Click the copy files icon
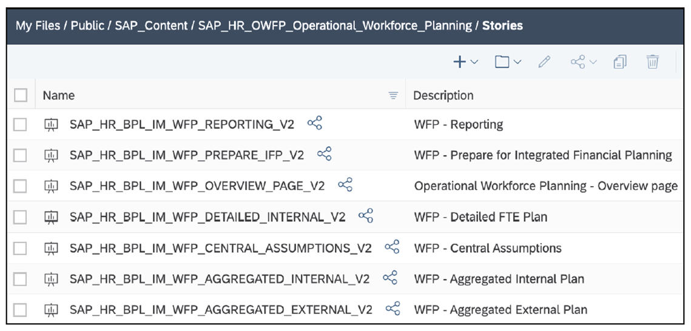 pyautogui.click(x=620, y=62)
